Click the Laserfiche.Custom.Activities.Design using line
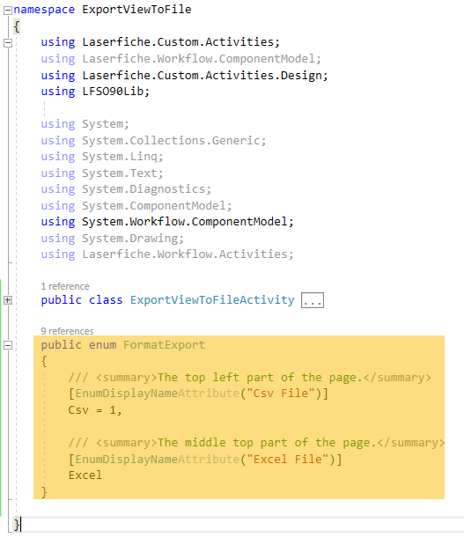Image resolution: width=464 pixels, height=545 pixels. (x=184, y=76)
